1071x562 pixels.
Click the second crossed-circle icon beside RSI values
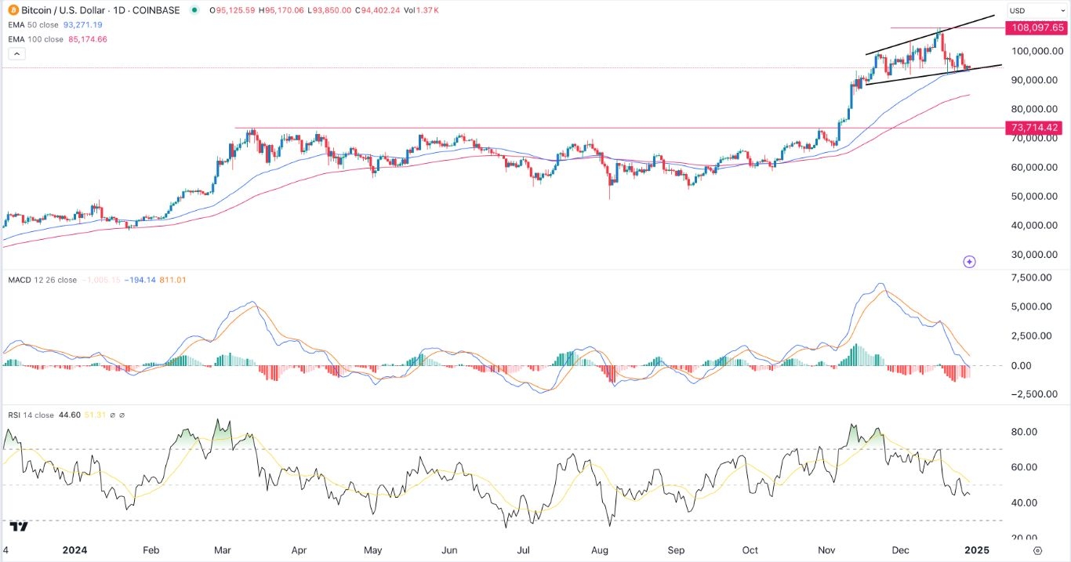point(123,415)
